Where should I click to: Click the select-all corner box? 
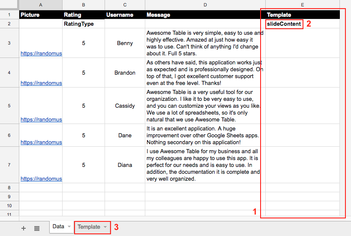pos(9,5)
